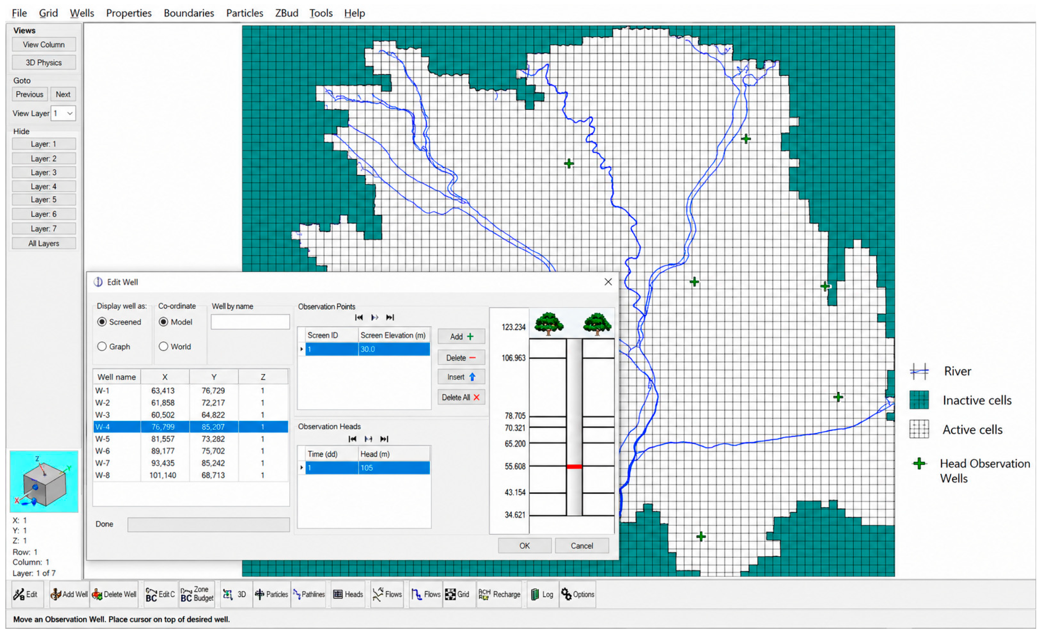
Task: Open the Wells menu
Action: point(82,13)
